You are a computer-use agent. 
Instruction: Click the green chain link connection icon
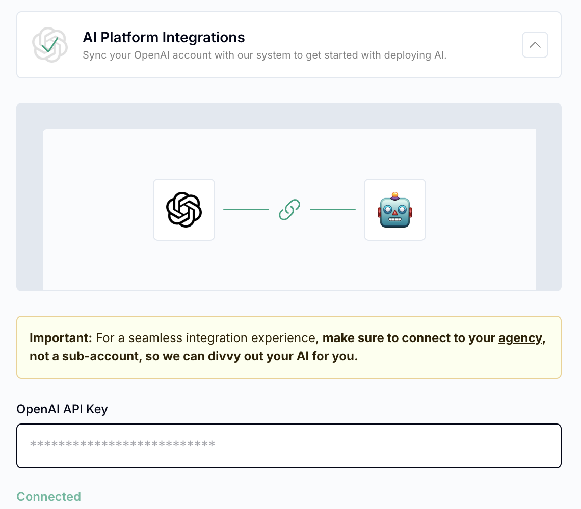289,209
